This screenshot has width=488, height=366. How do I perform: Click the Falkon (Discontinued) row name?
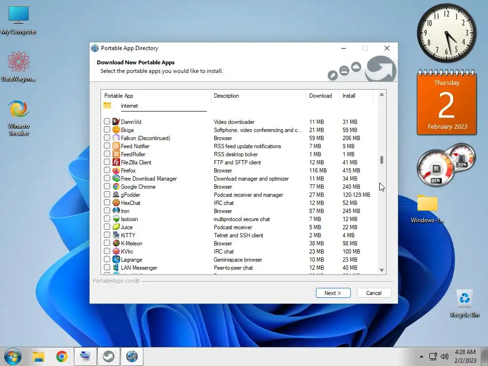(x=145, y=138)
